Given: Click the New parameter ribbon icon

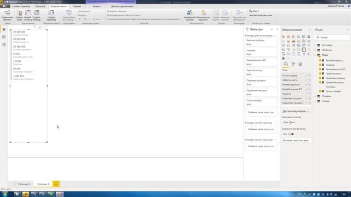Looking at the screenshot, I should point(51,15).
